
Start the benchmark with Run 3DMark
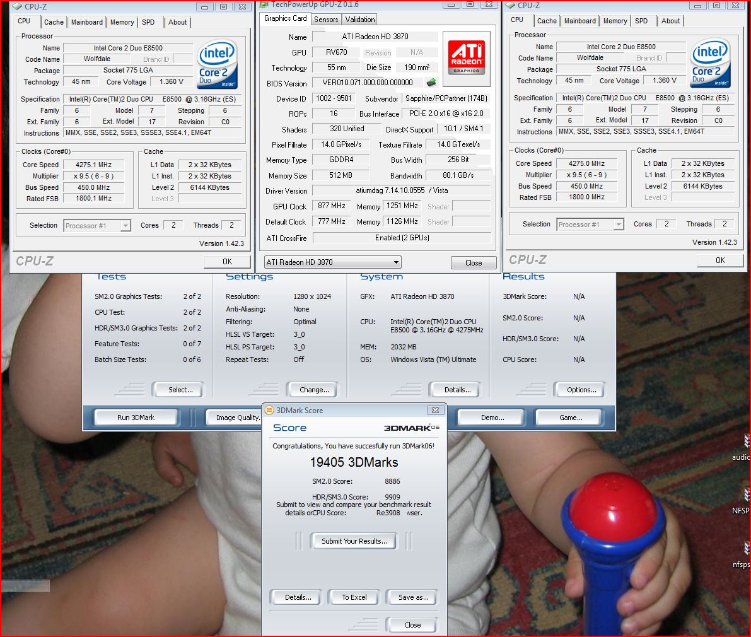[136, 418]
